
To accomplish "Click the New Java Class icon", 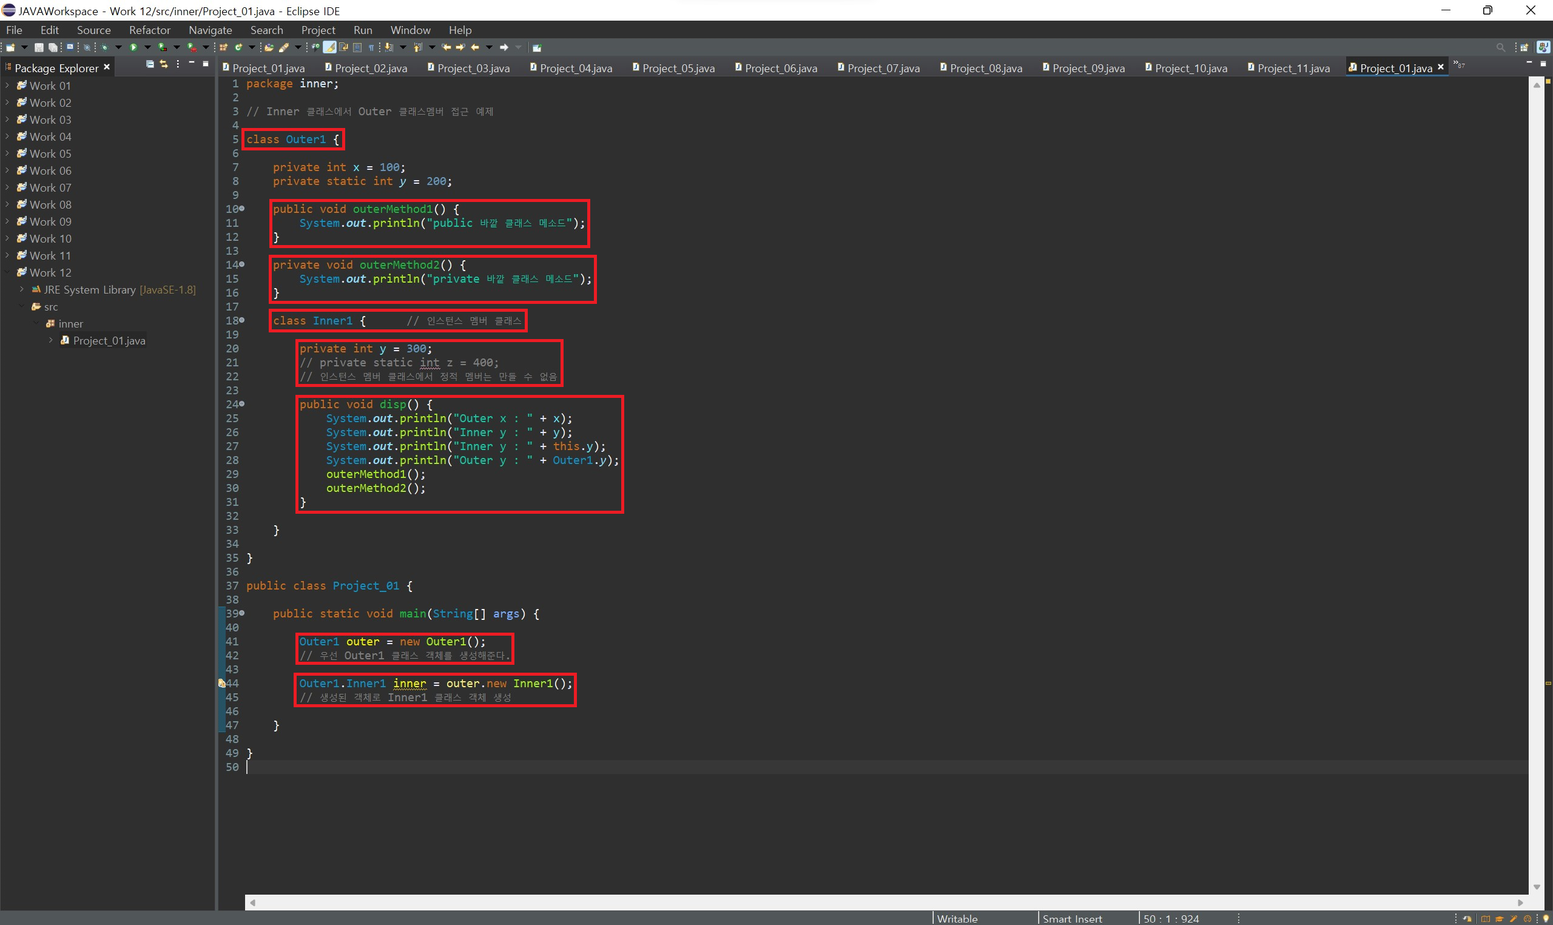I will coord(238,47).
